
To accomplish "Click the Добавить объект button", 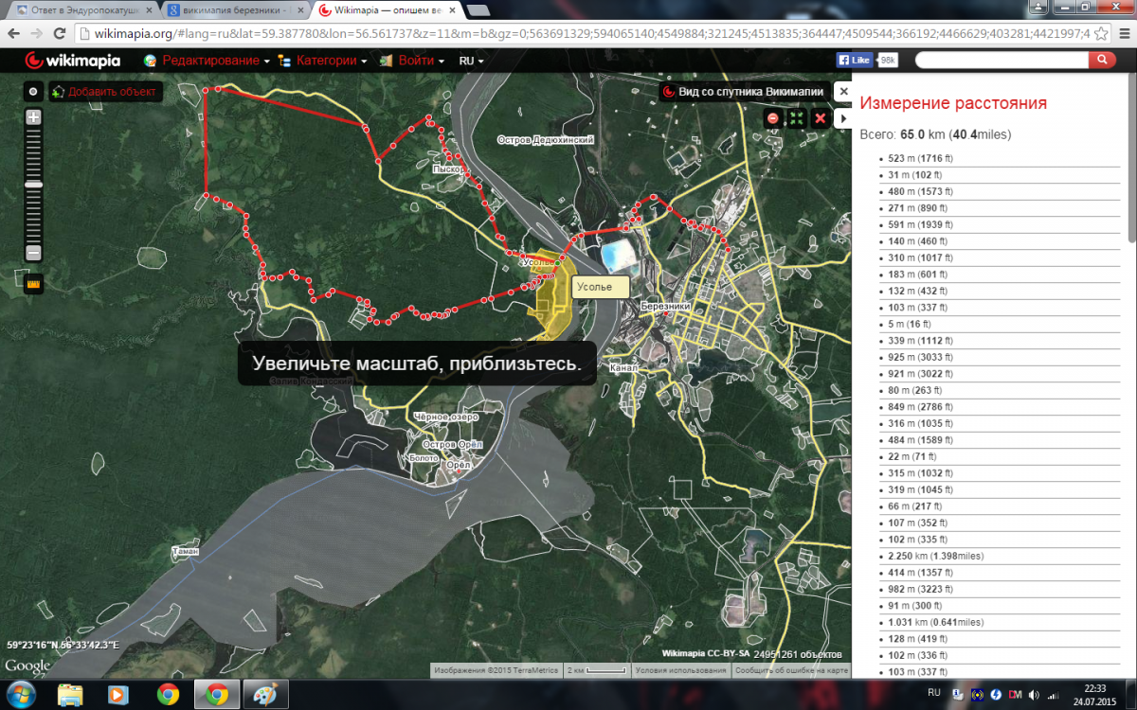I will pyautogui.click(x=106, y=92).
